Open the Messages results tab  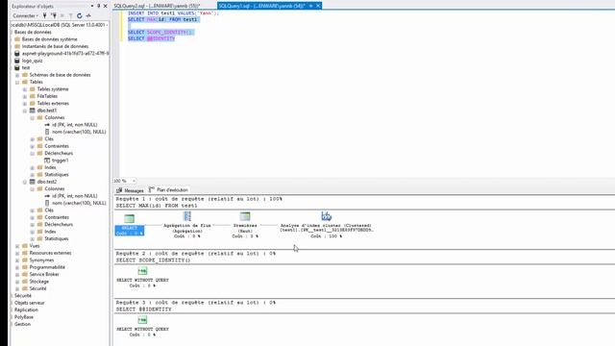point(130,190)
